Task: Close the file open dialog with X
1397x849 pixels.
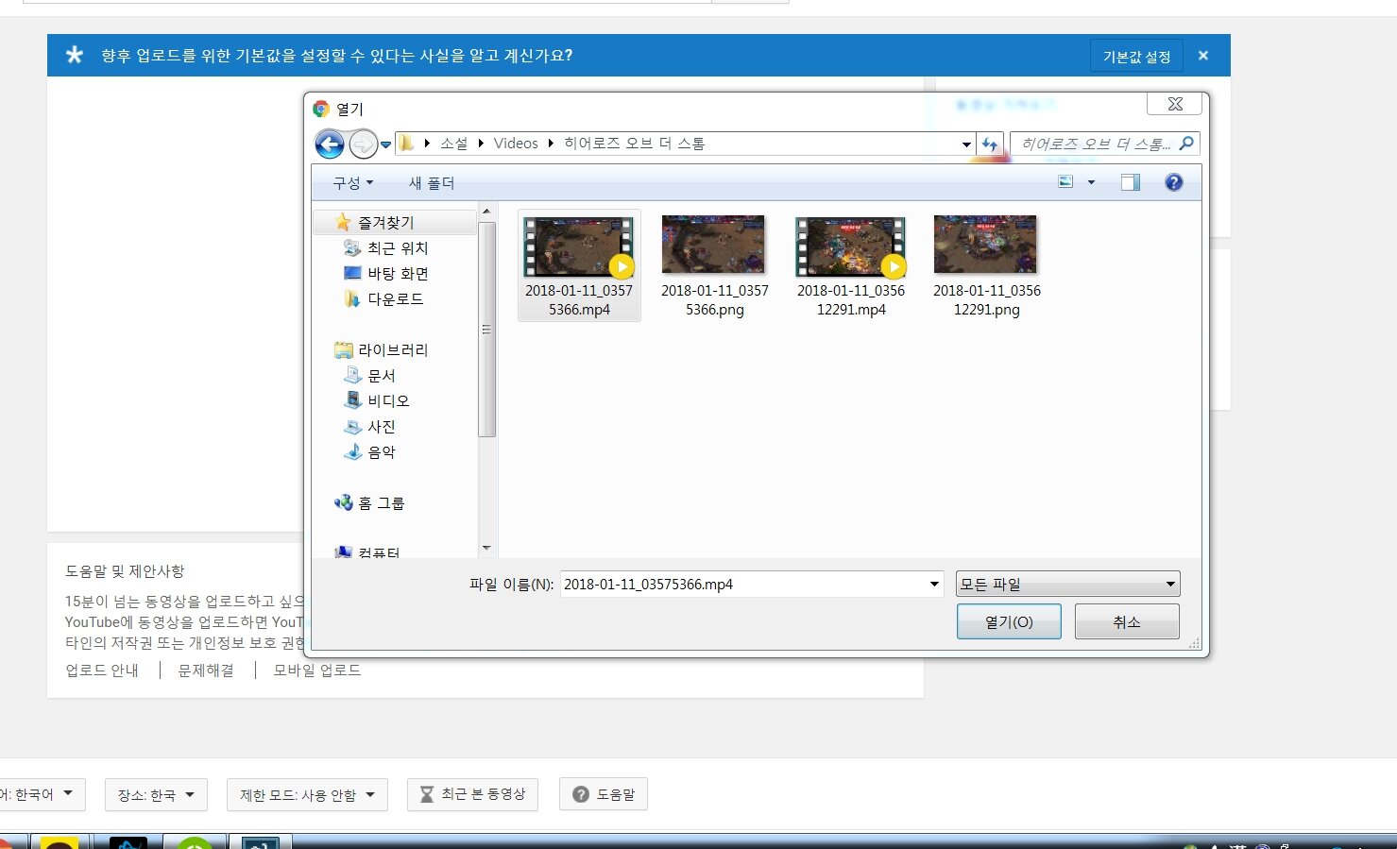Action: click(1175, 104)
